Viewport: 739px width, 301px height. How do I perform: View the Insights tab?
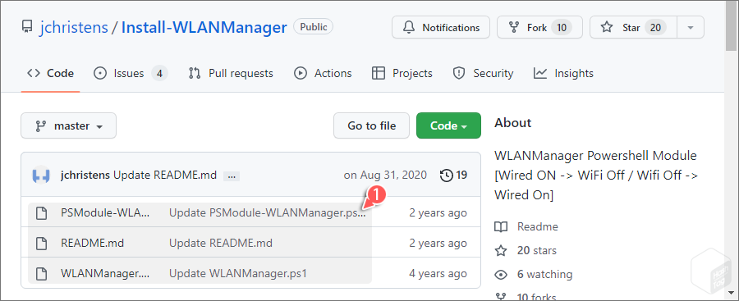[563, 74]
